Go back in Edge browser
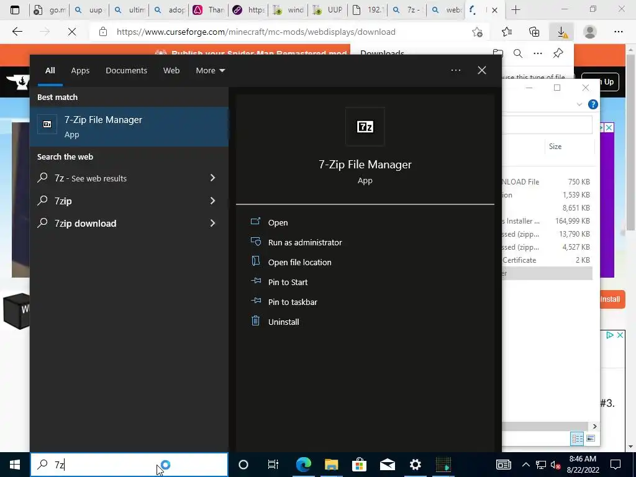636x477 pixels. click(x=17, y=32)
